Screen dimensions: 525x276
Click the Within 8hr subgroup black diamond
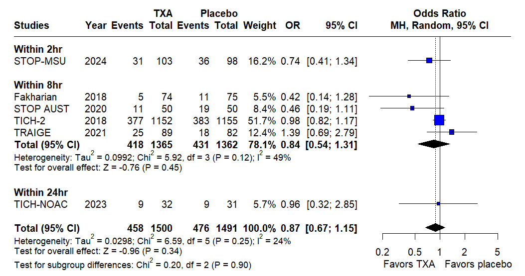pyautogui.click(x=433, y=144)
